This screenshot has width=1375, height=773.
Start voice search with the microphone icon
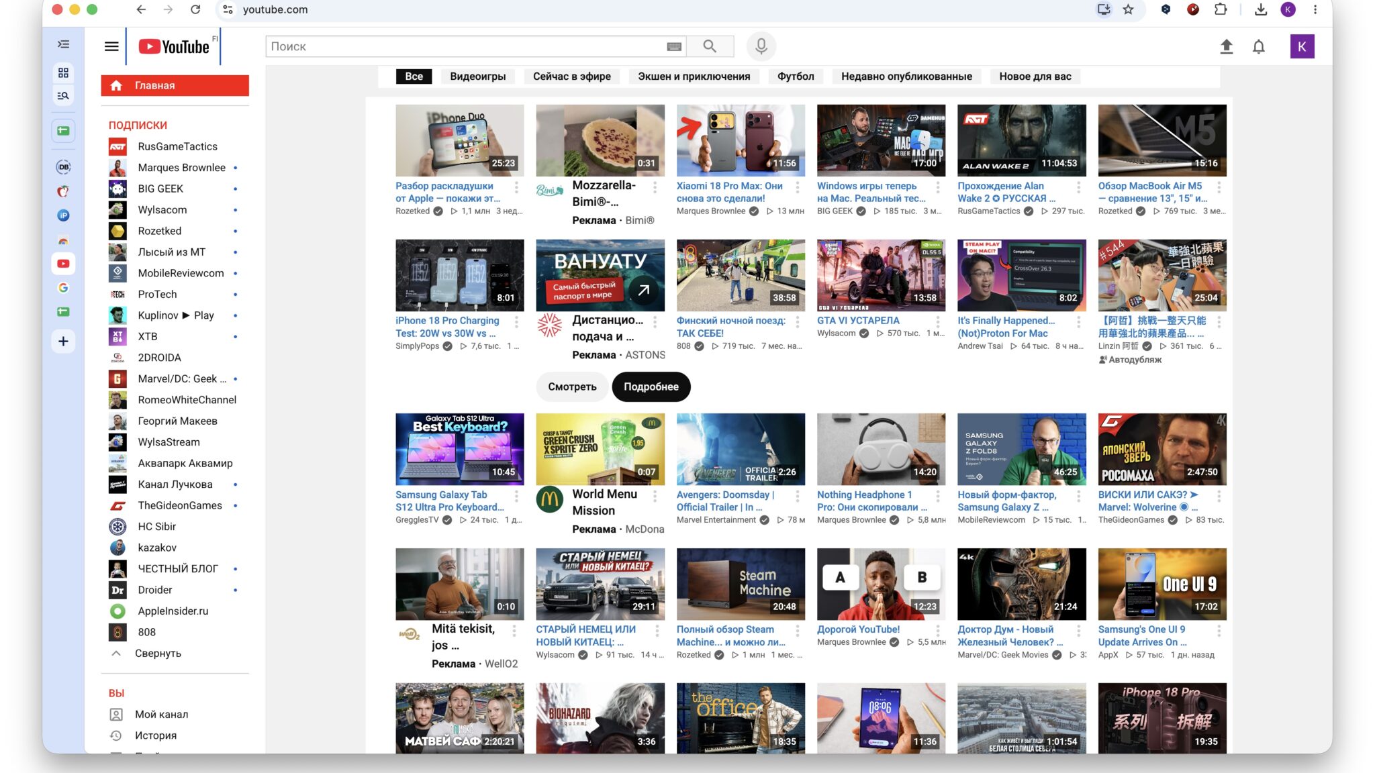tap(761, 46)
